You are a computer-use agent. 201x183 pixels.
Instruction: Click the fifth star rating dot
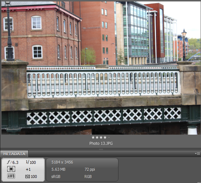click(109, 138)
